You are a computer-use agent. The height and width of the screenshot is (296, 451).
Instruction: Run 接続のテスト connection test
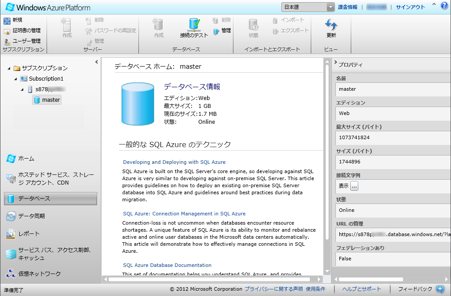point(194,28)
